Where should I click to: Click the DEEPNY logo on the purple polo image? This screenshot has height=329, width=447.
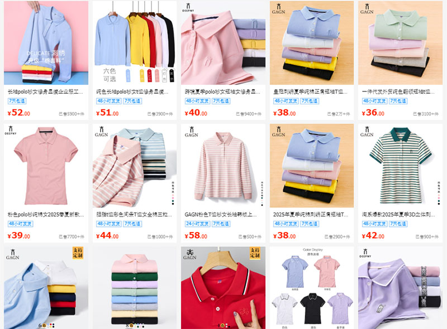coord(365,253)
